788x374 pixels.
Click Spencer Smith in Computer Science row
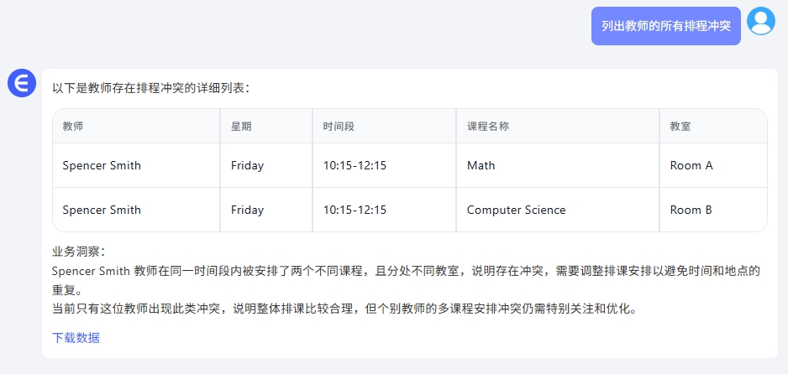point(102,210)
